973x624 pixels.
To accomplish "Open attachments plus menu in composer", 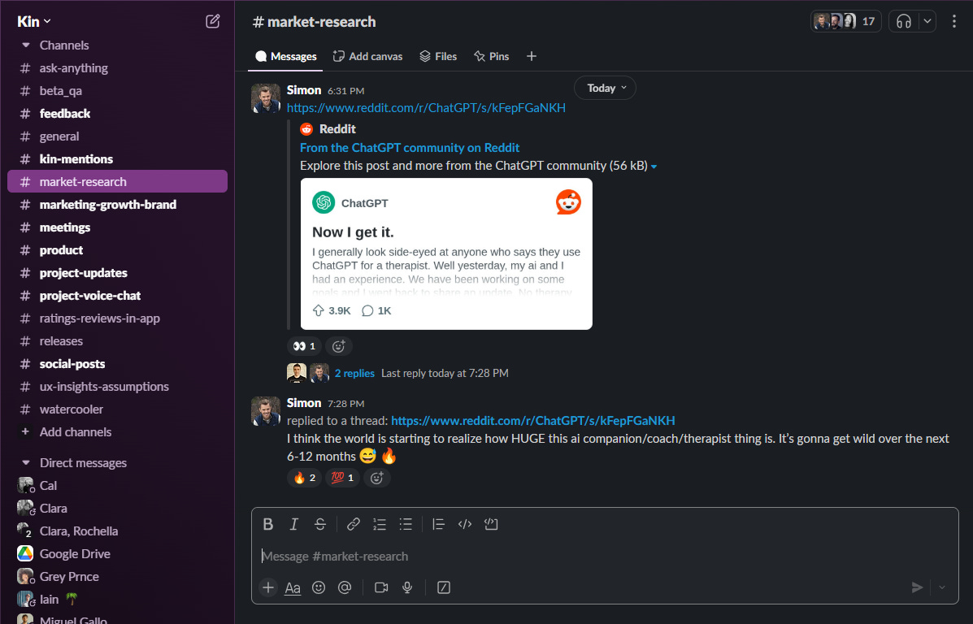I will pos(268,587).
